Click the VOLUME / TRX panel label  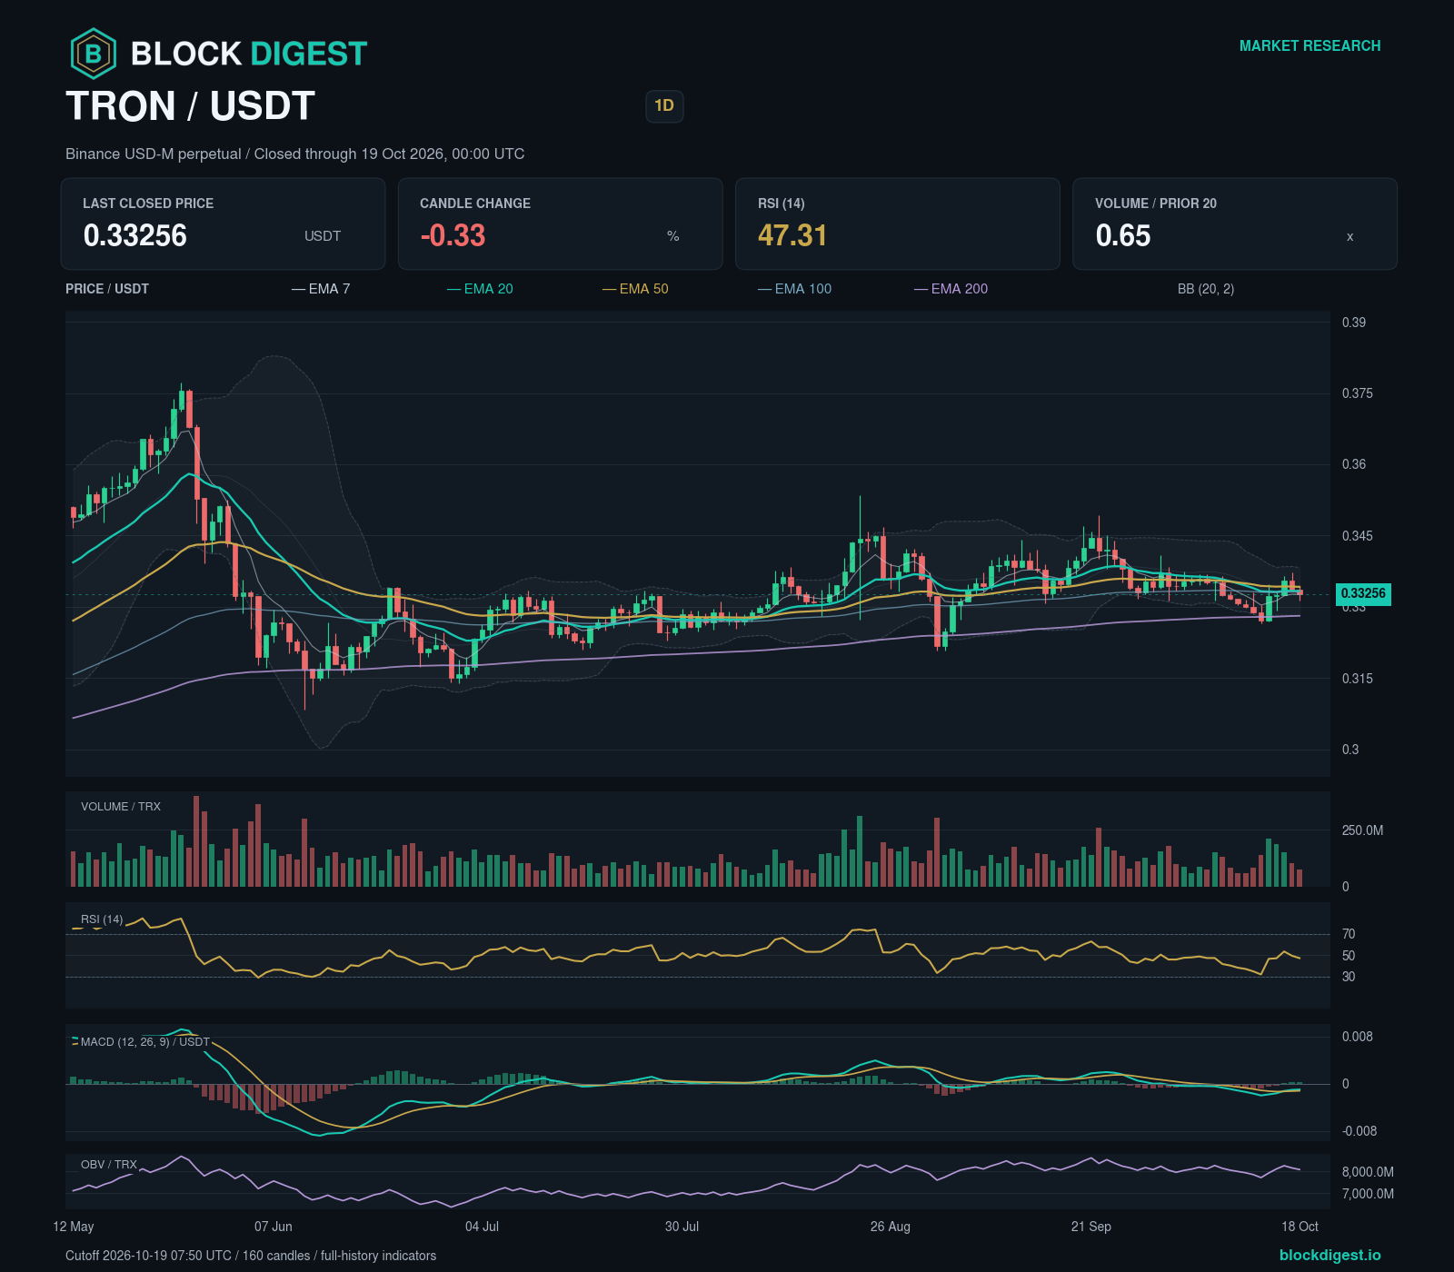tap(121, 807)
